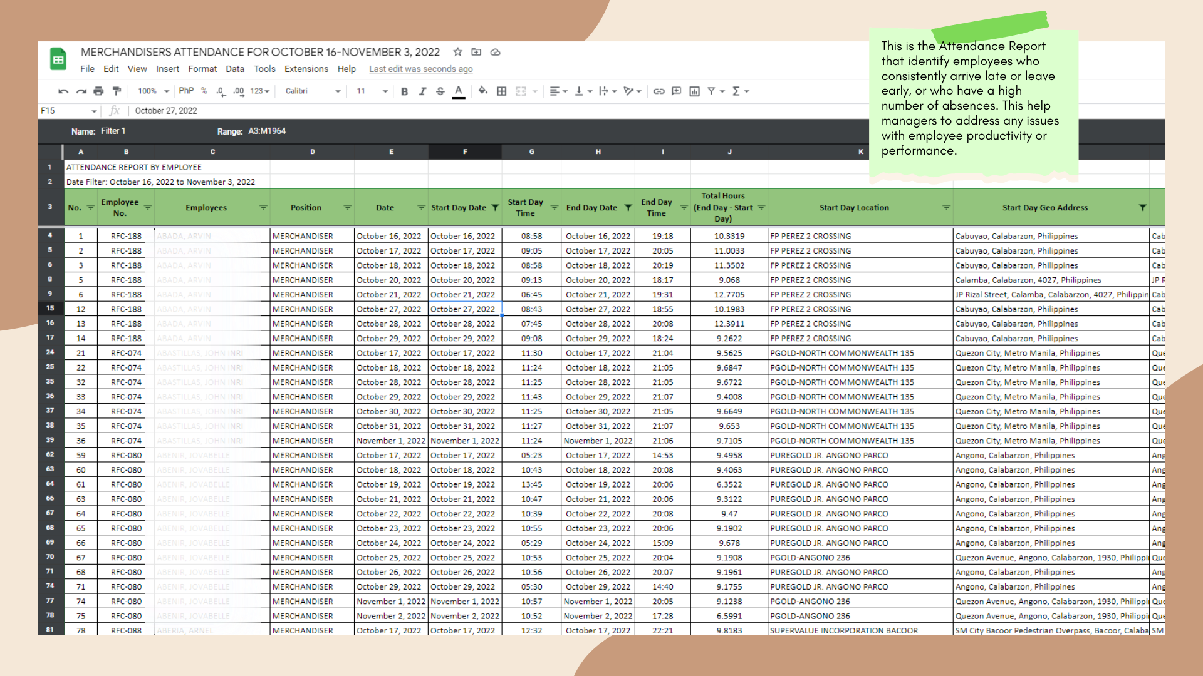Screen dimensions: 1203x676
Task: Open the active End Day Date filter
Action: click(628, 207)
